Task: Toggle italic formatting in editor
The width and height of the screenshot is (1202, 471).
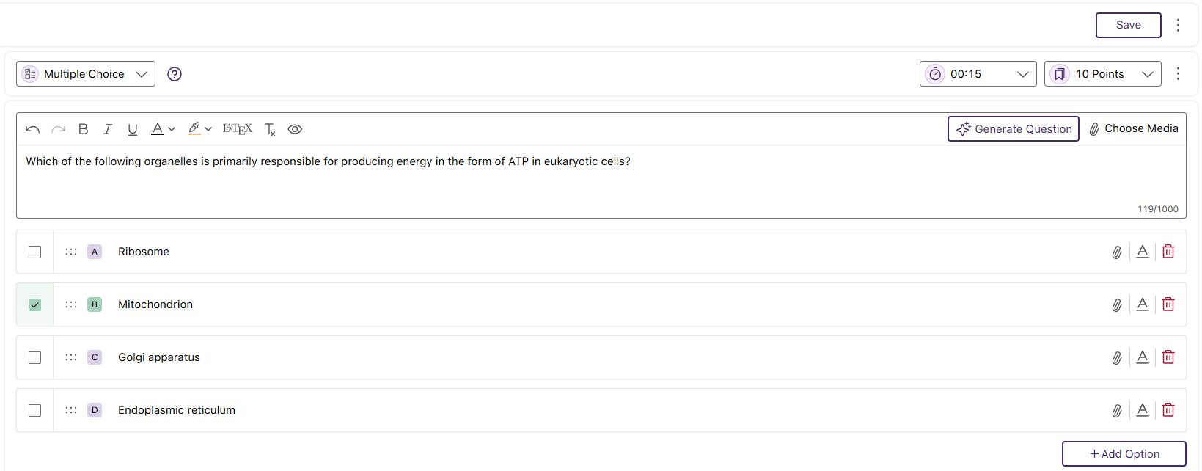Action: click(108, 129)
